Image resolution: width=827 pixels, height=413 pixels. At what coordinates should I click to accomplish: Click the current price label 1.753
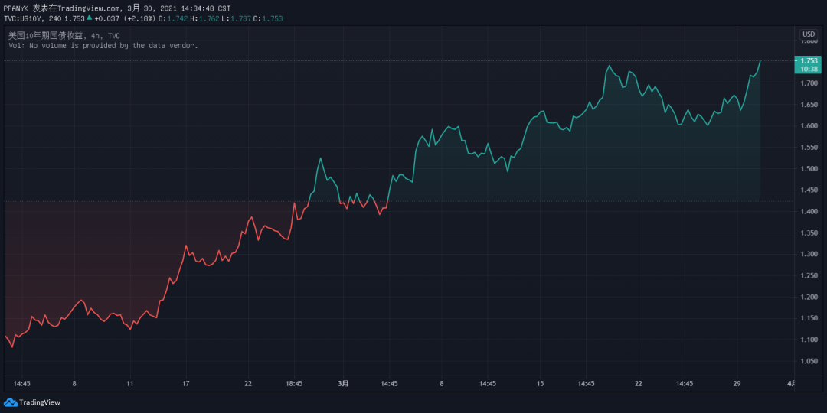[x=809, y=60]
